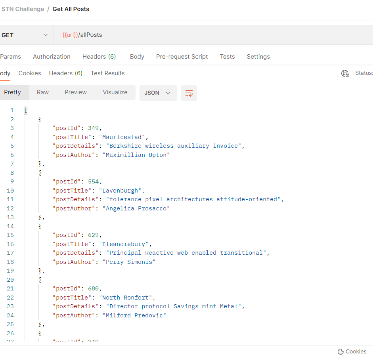Open the Pre-request Script tab
Viewport: 373px width, 355px height.
182,57
